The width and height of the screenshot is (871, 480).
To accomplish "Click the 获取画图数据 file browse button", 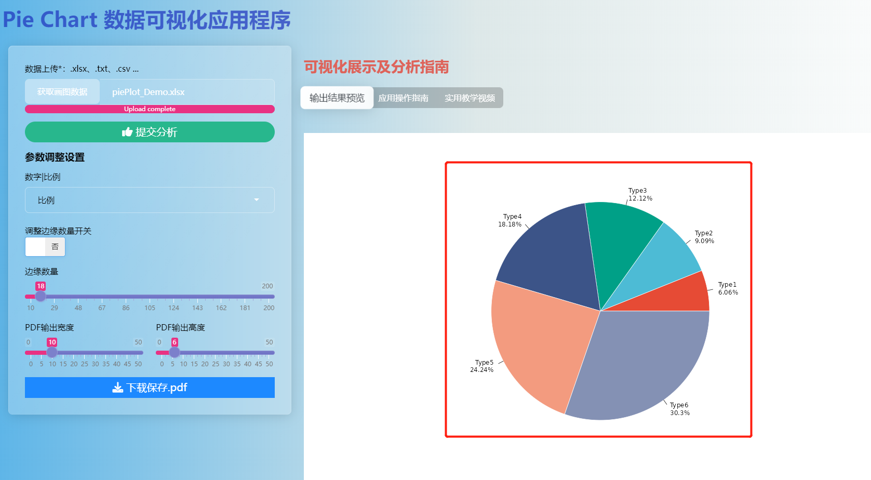I will pos(62,91).
